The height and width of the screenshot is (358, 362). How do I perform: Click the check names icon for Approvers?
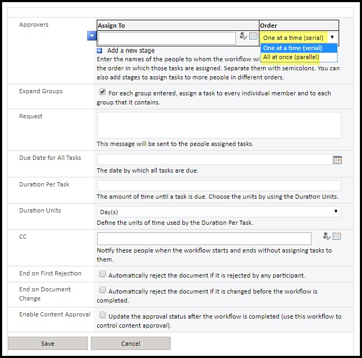click(243, 36)
